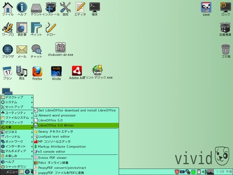
Task: Open Pdict オンライン辞書 from menu
Action: point(76,163)
